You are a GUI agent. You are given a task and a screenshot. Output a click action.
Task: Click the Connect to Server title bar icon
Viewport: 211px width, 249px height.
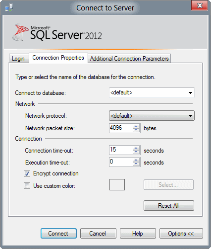(9, 7)
